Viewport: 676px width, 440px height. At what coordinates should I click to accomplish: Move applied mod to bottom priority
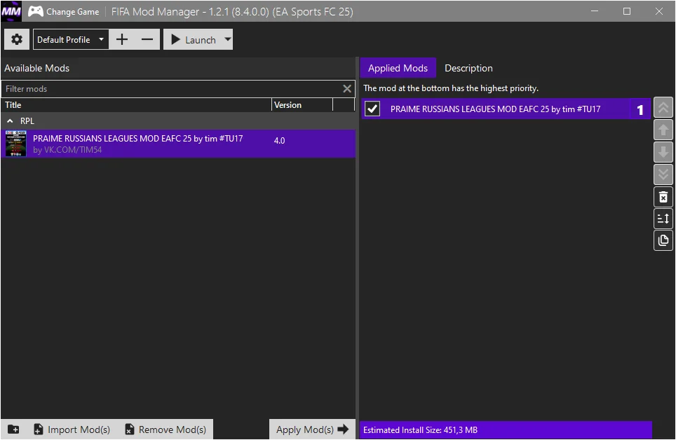pyautogui.click(x=663, y=174)
